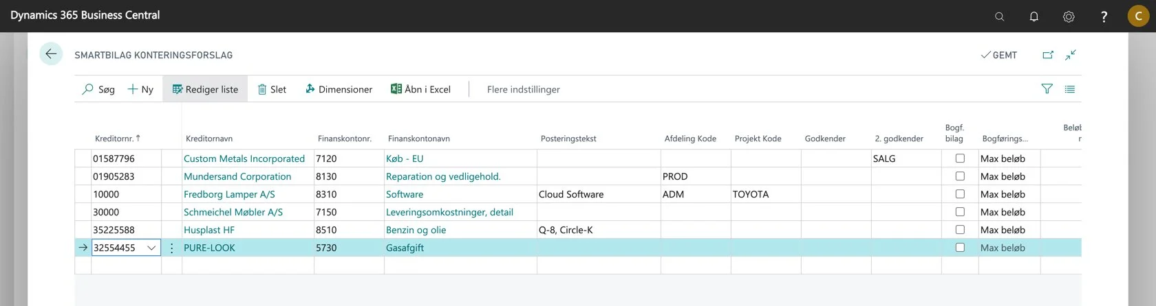Select Kreditornr. cell 01905283
1156x306 pixels.
126,176
